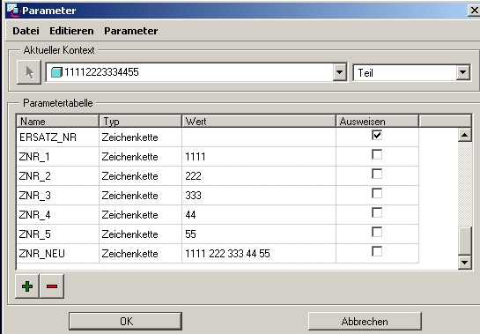Viewport: 480px width, 334px height.
Task: Select the ZNR_4 name cell
Action: click(58, 215)
